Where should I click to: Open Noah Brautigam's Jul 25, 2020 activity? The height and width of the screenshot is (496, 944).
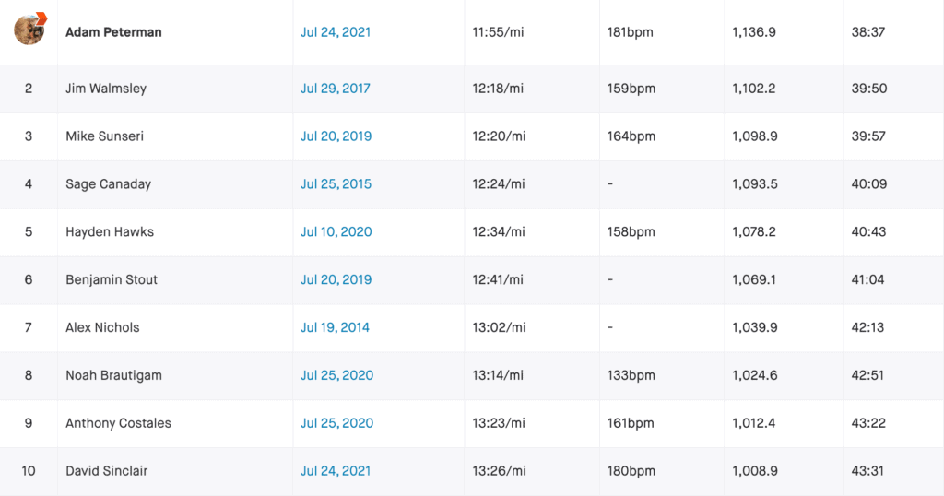336,375
